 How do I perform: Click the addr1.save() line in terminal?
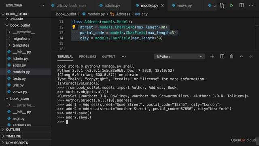(78, 113)
